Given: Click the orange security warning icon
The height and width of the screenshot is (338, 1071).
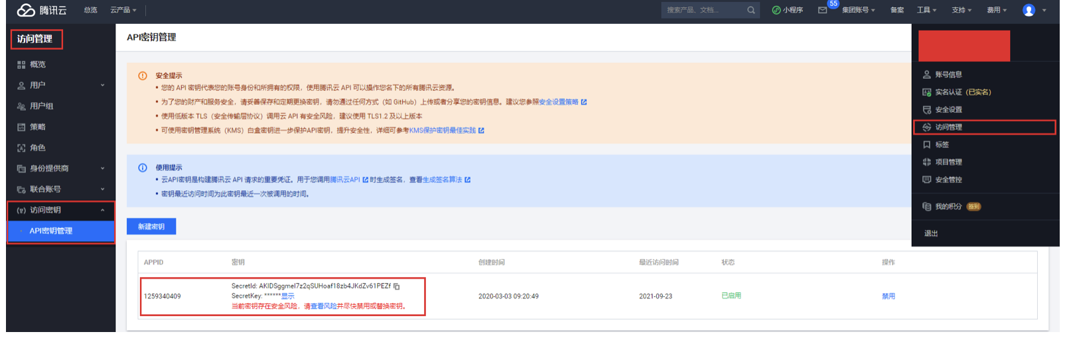Looking at the screenshot, I should [x=142, y=76].
